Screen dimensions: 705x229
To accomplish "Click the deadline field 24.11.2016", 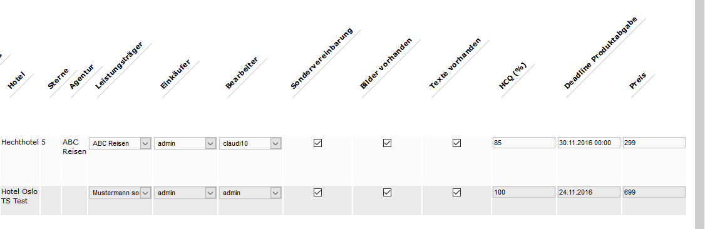I will pos(589,192).
